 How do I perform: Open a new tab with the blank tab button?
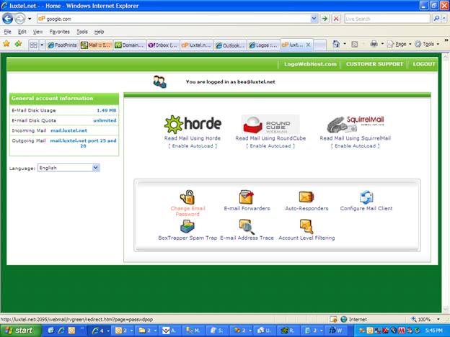tap(320, 45)
